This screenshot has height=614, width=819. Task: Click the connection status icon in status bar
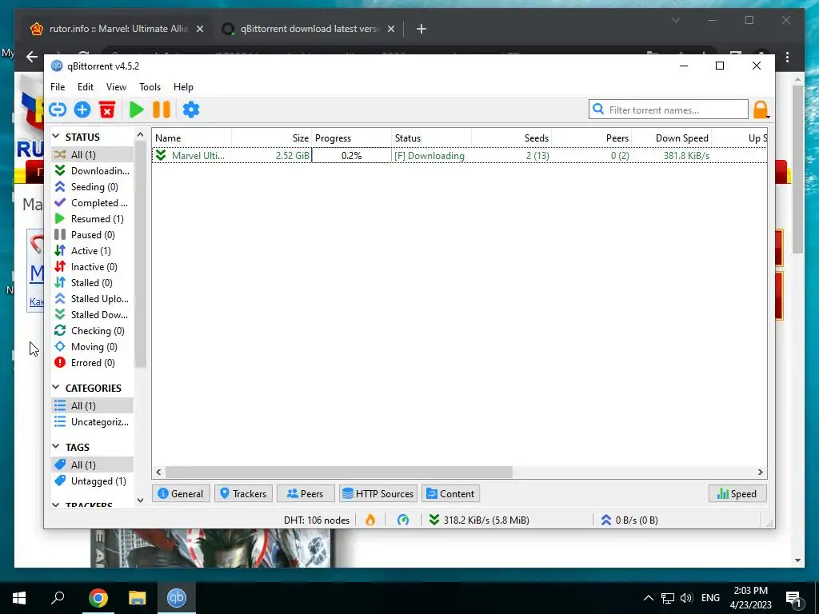pyautogui.click(x=403, y=520)
